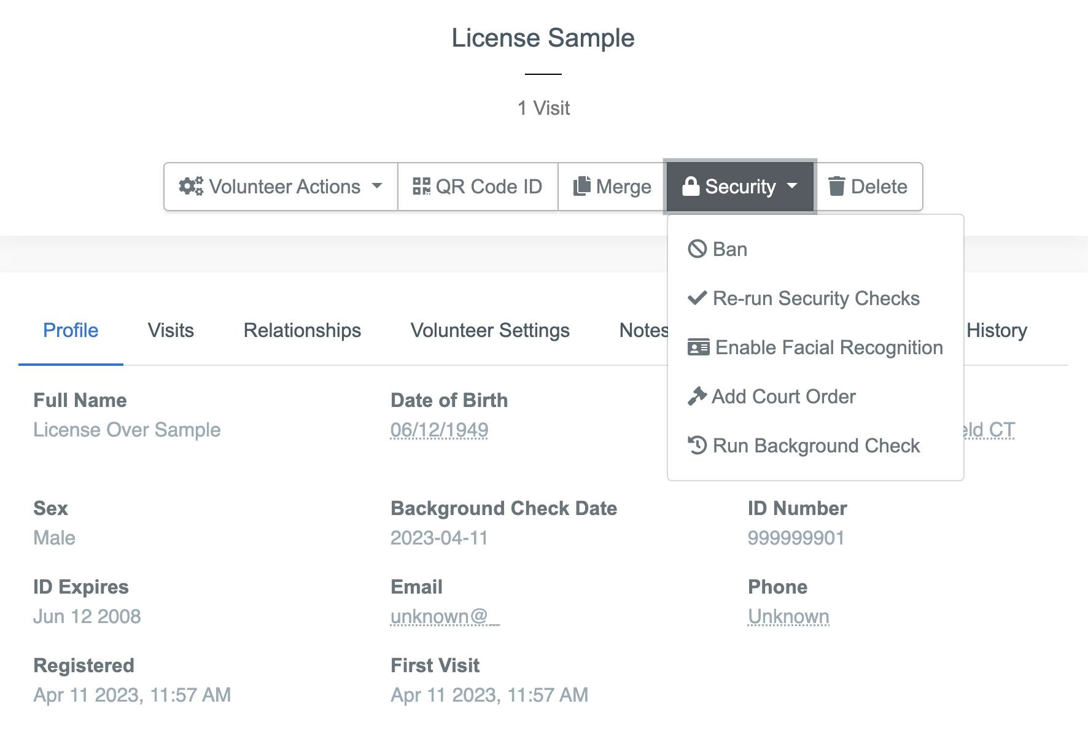Viewport: 1088px width, 744px height.
Task: Edit the date of birth 06/12/1949
Action: point(439,430)
